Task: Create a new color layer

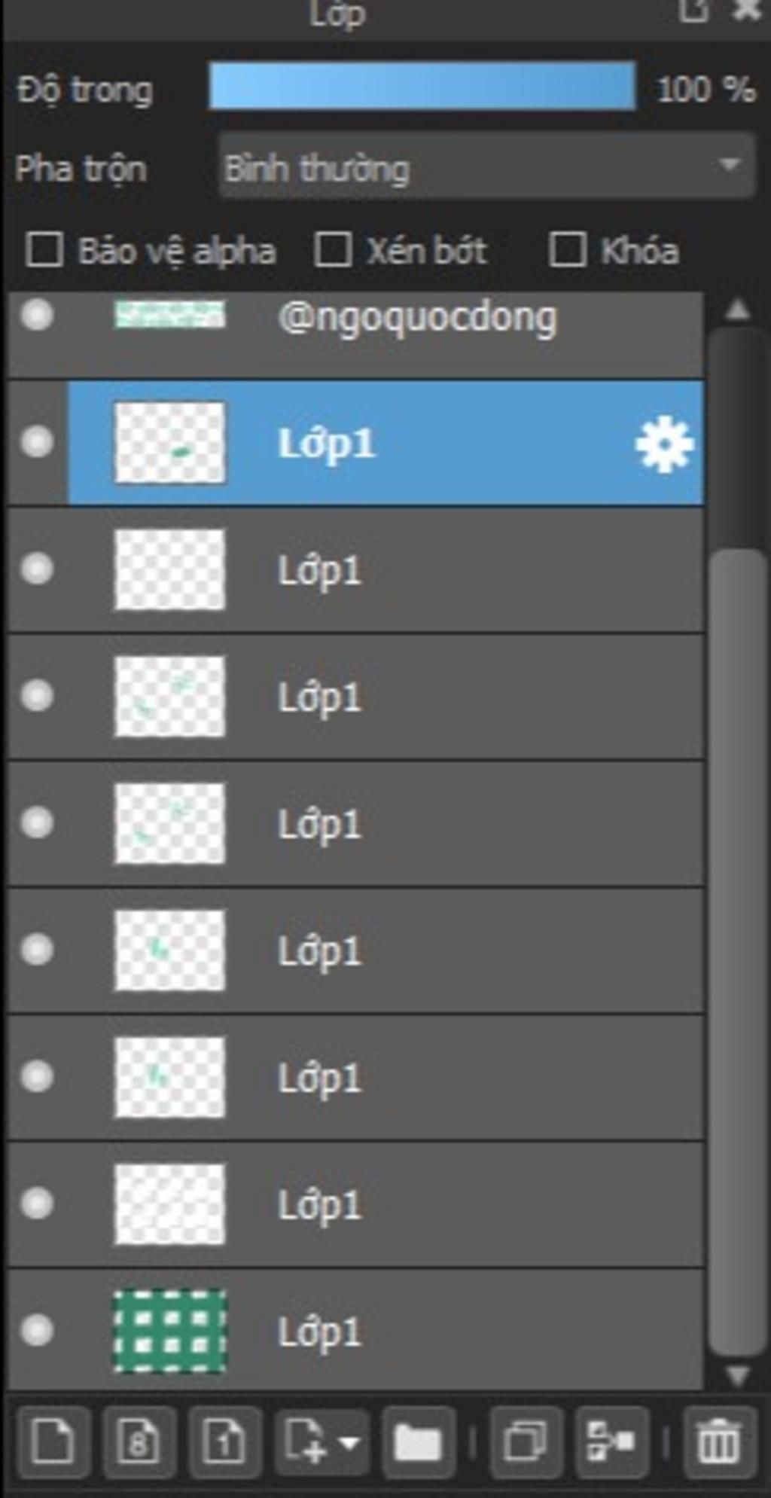Action: [53, 1442]
